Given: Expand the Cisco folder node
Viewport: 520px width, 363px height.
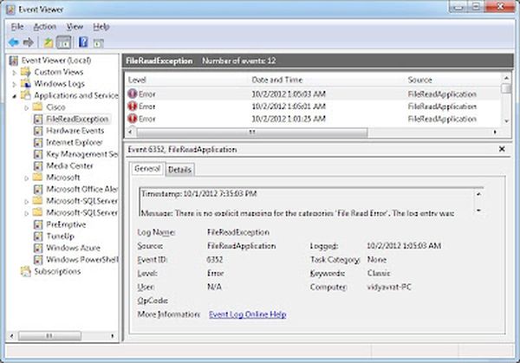Looking at the screenshot, I should click(x=27, y=107).
